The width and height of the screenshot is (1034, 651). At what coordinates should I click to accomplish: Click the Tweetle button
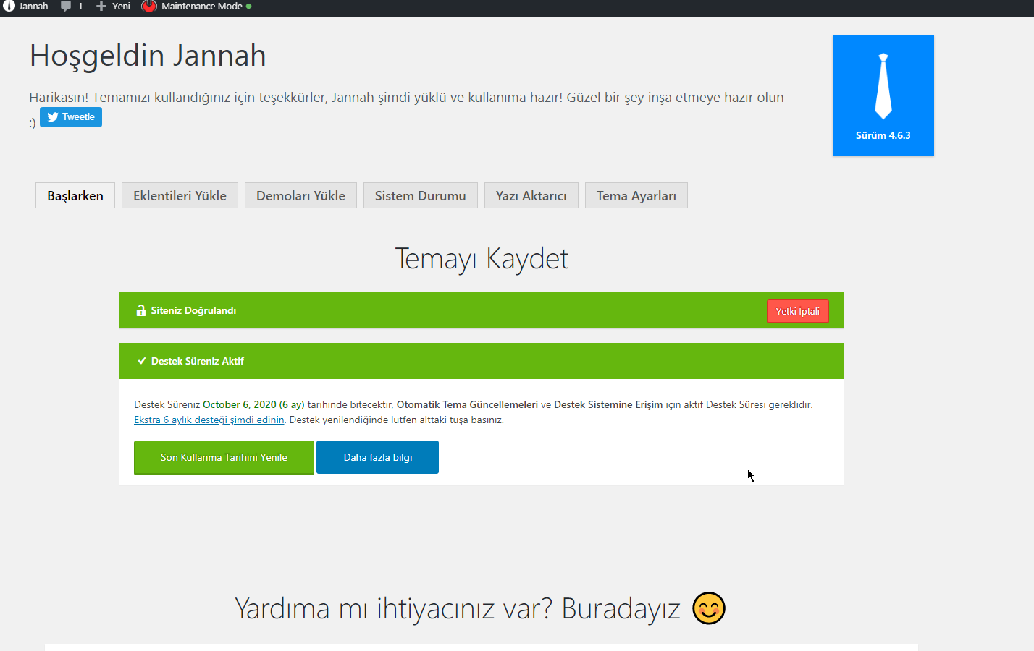point(71,117)
